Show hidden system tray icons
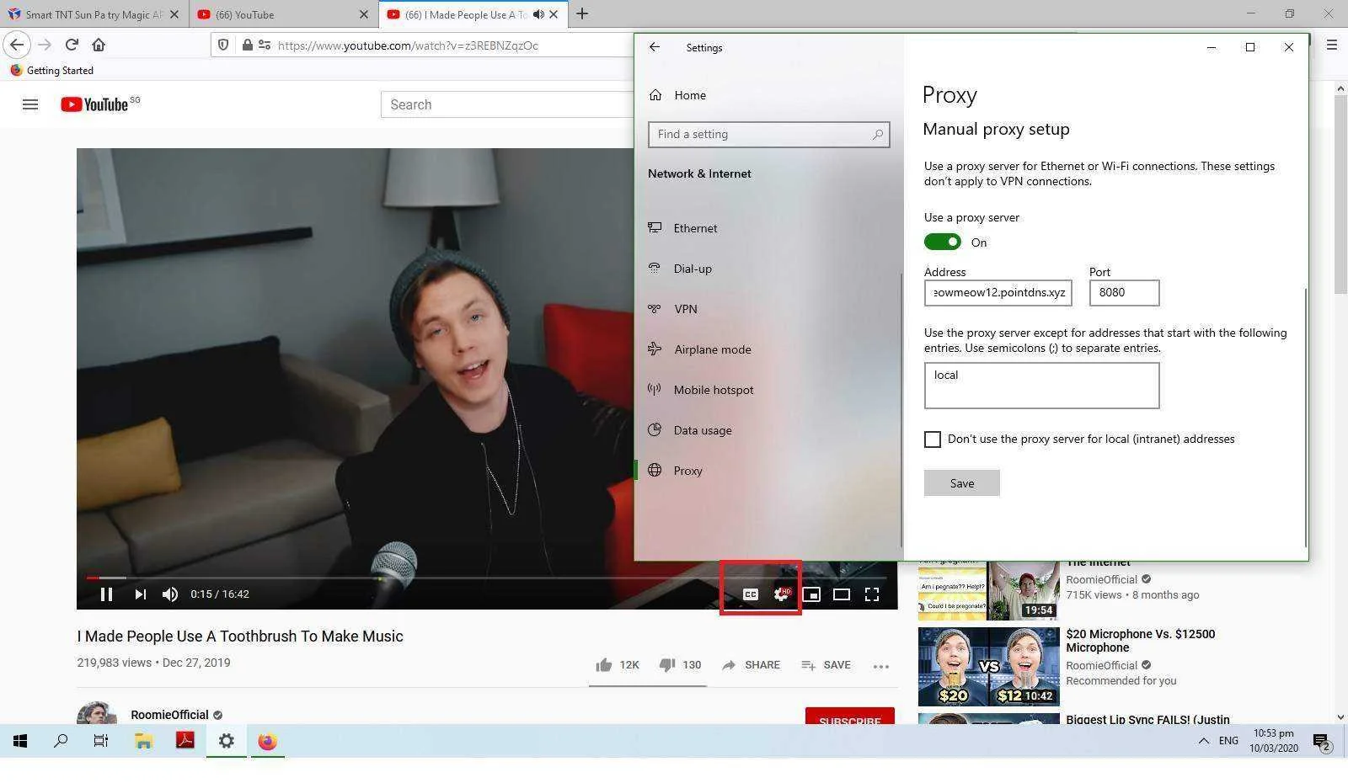This screenshot has height=783, width=1348. pos(1203,741)
